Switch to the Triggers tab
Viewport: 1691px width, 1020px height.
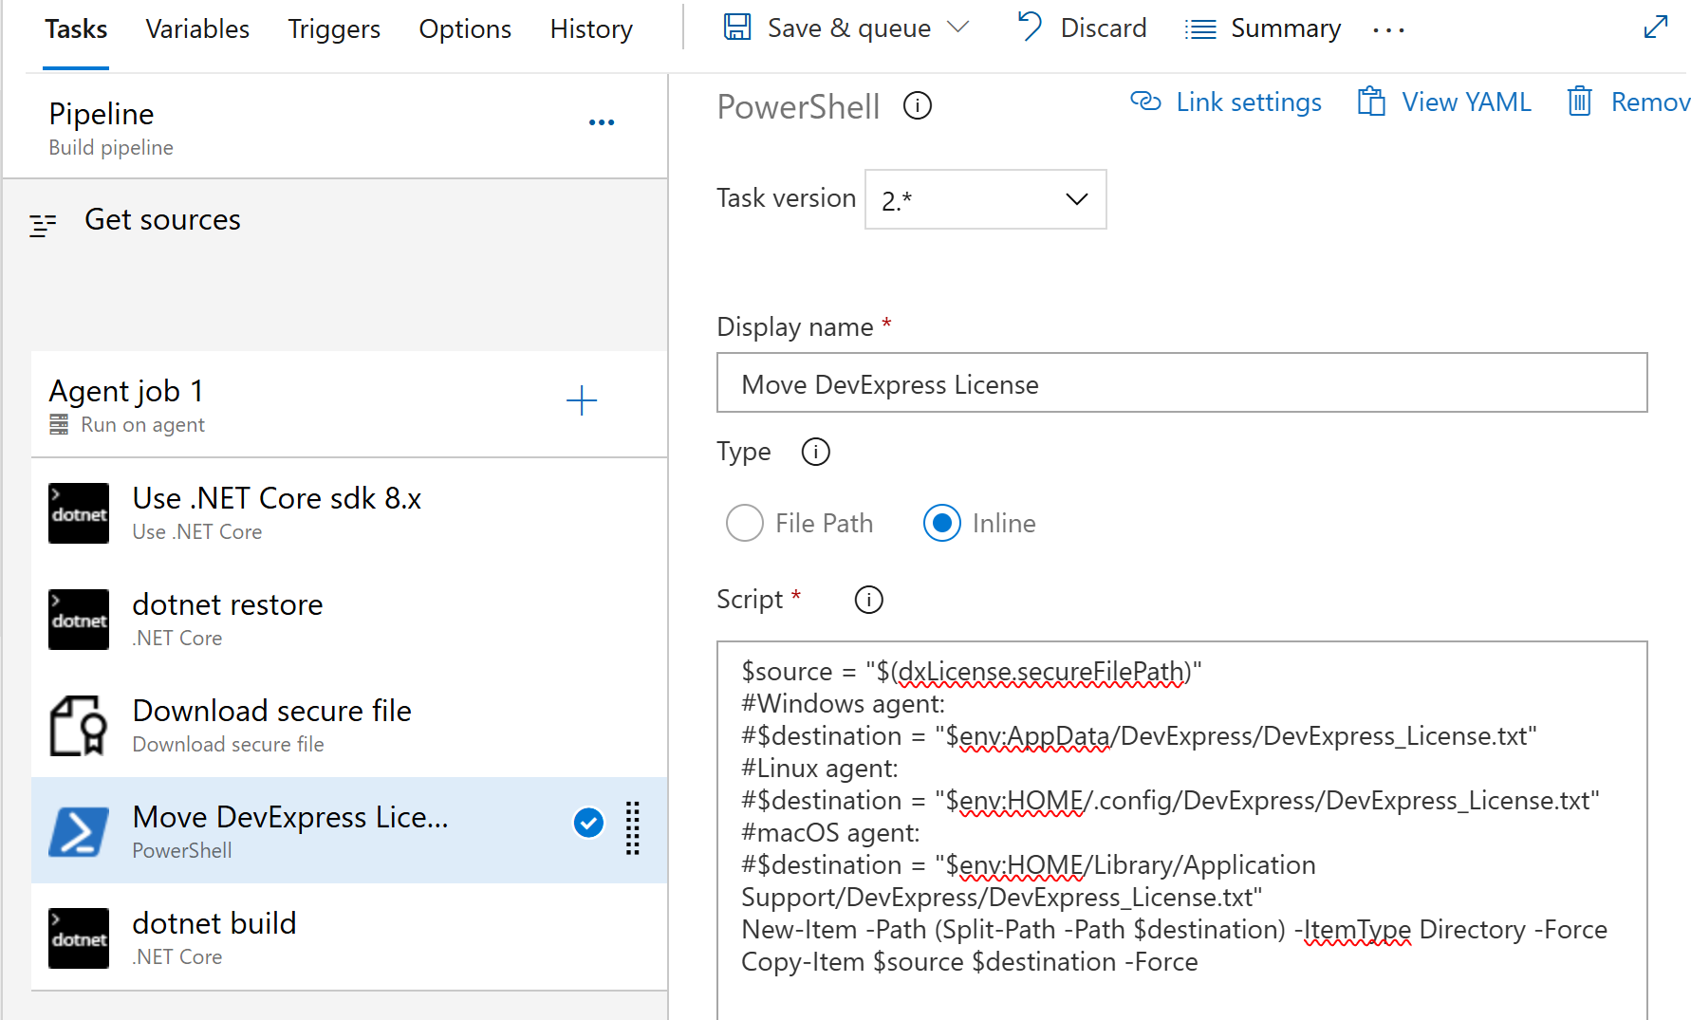334,29
